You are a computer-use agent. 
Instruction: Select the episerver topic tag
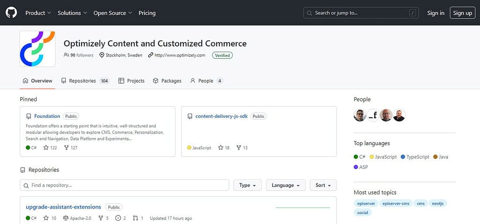pos(366,203)
